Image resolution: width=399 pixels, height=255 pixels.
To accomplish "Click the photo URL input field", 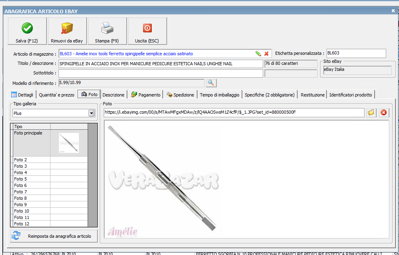I will pyautogui.click(x=234, y=112).
